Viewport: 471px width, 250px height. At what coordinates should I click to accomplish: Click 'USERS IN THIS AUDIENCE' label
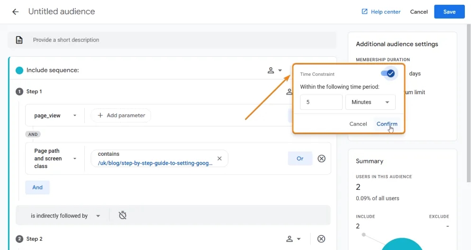[x=384, y=177]
